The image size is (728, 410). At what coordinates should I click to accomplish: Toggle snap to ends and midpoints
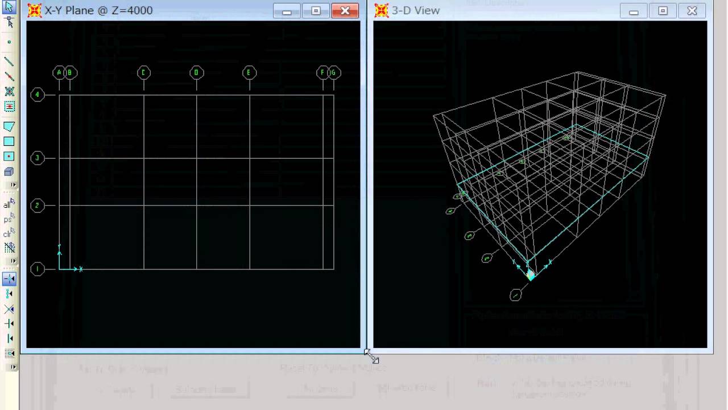click(x=9, y=294)
